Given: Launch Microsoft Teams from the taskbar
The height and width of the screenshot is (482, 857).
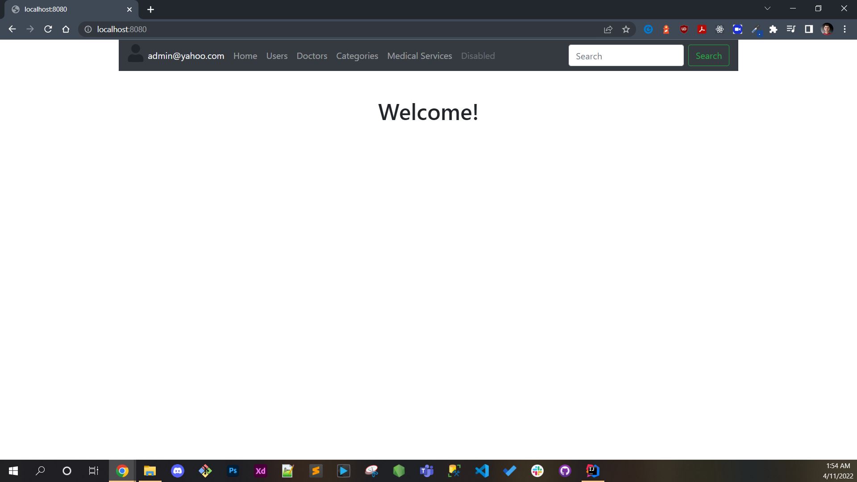Looking at the screenshot, I should pyautogui.click(x=427, y=470).
